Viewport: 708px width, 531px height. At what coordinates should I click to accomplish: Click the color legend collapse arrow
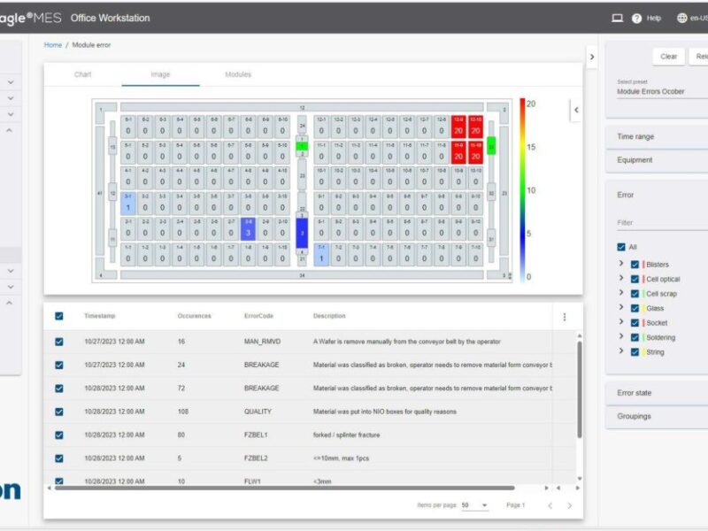click(576, 111)
